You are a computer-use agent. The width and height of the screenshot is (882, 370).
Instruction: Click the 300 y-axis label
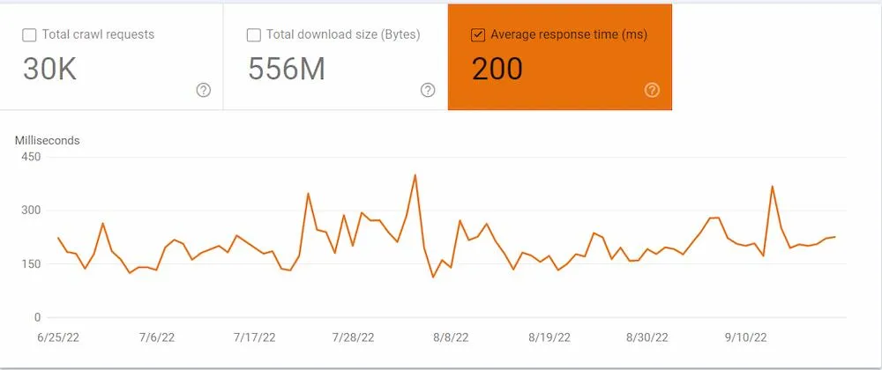pos(31,211)
